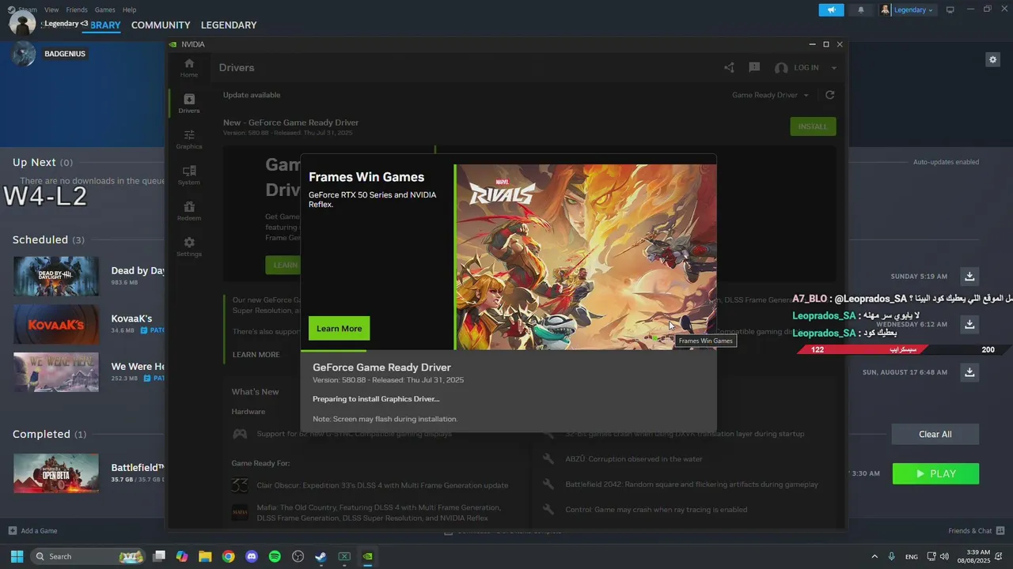Image resolution: width=1013 pixels, height=569 pixels.
Task: Click Add a Game in Steam
Action: pyautogui.click(x=32, y=530)
